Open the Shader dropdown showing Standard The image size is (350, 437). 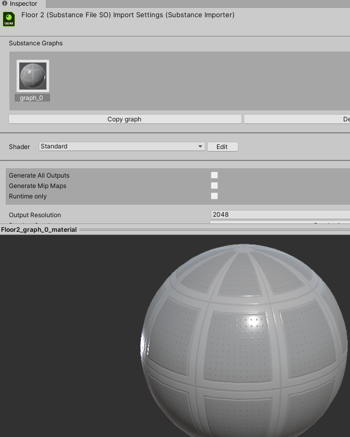coord(122,147)
